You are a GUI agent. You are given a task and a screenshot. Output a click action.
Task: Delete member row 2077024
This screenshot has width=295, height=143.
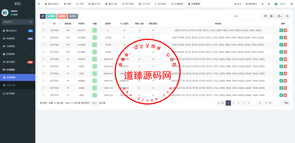(285, 59)
